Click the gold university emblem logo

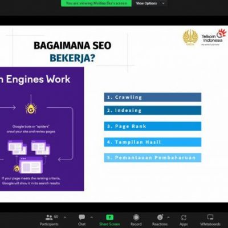tap(190, 38)
